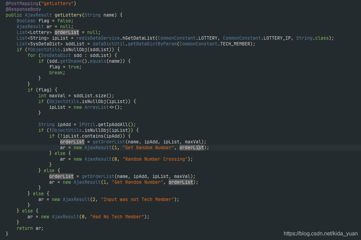The height and width of the screenshot is (240, 361).
Task: Click 'equals(name)' call
Action: coord(107,61)
